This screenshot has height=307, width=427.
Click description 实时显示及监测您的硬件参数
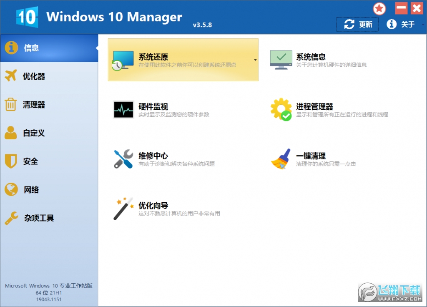tap(174, 114)
